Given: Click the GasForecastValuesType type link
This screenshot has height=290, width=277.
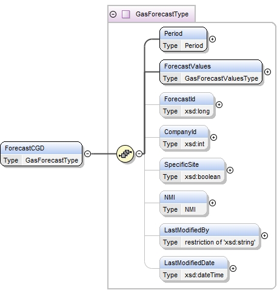Looking at the screenshot, I should coord(221,78).
